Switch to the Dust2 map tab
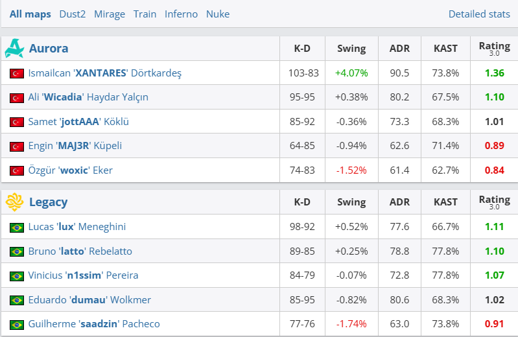518x337 pixels. pyautogui.click(x=72, y=14)
